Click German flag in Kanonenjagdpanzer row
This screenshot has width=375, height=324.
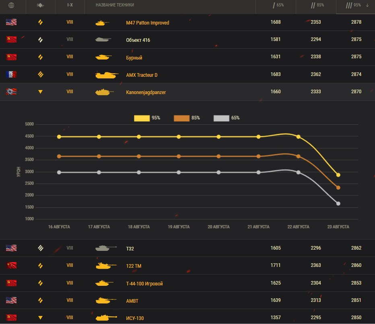tap(11, 92)
